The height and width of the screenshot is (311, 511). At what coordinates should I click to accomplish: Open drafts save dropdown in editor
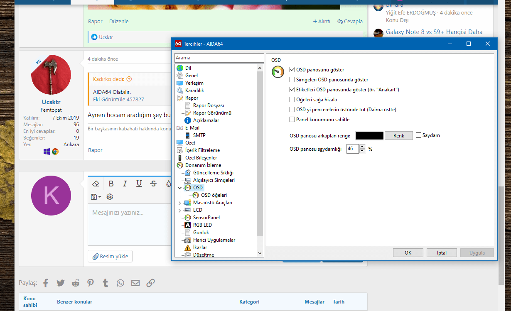click(x=96, y=197)
